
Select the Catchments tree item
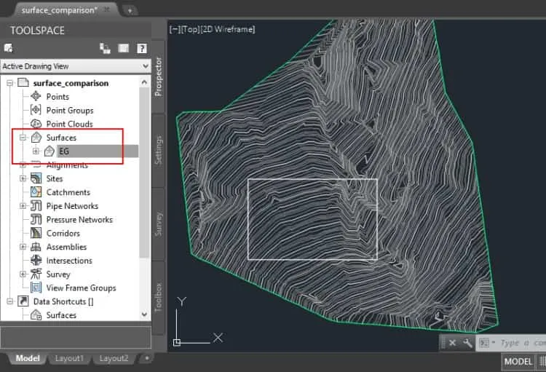point(68,192)
